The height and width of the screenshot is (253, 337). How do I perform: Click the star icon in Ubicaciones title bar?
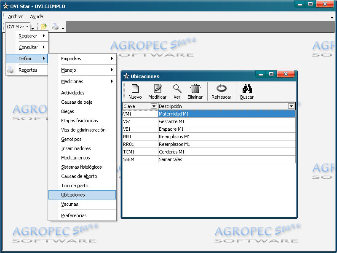[x=126, y=76]
